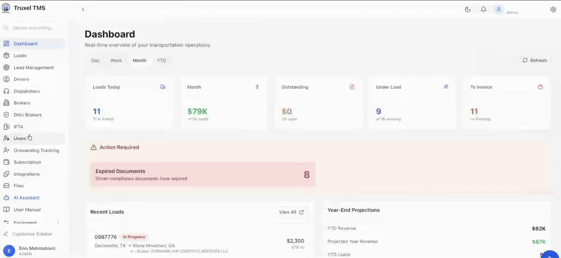Click the Dispatchers headset icon
Viewport: 561px width, 258px height.
click(7, 91)
